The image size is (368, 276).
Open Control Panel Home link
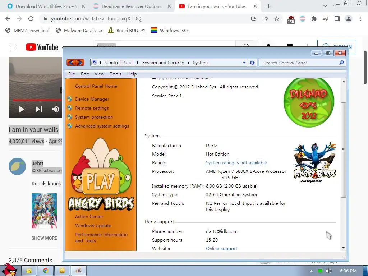[96, 86]
